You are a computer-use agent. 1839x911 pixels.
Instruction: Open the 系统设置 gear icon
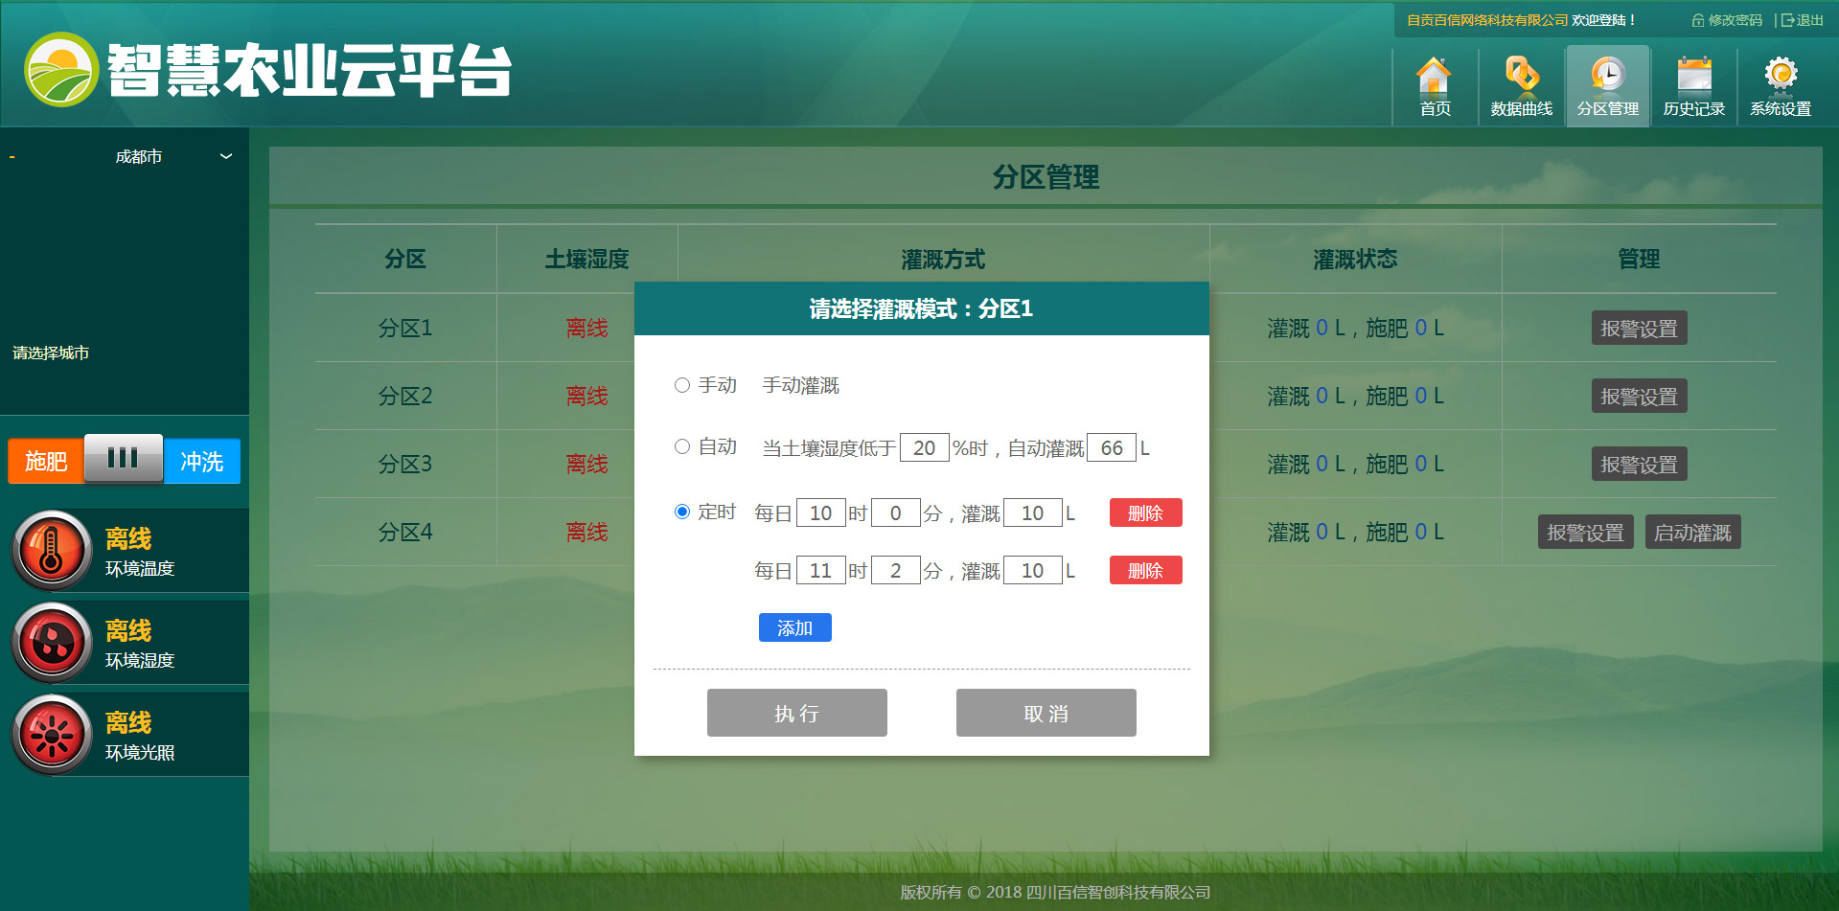pos(1780,86)
